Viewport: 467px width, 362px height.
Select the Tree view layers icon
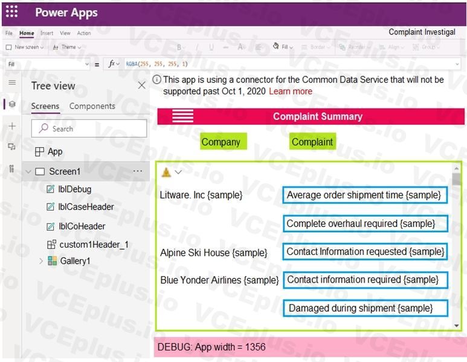tap(12, 104)
